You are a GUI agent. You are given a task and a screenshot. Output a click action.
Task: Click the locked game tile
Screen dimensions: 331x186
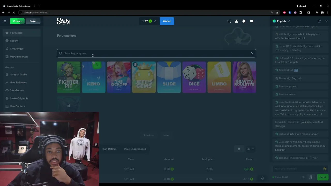pyautogui.click(x=69, y=104)
